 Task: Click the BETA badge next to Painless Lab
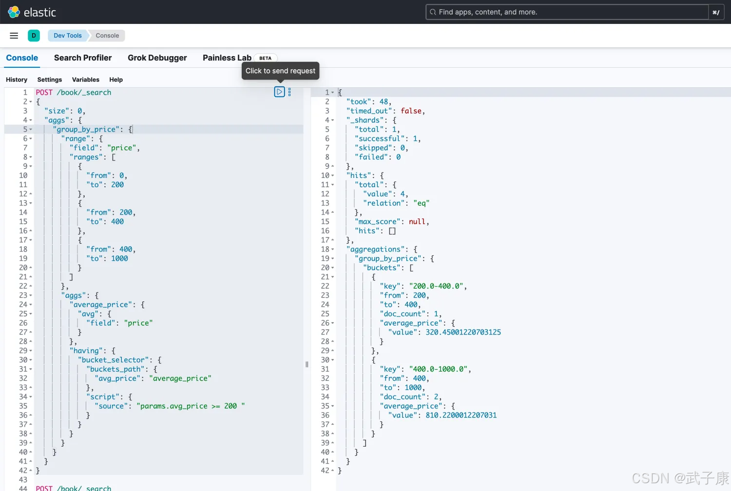pos(265,58)
